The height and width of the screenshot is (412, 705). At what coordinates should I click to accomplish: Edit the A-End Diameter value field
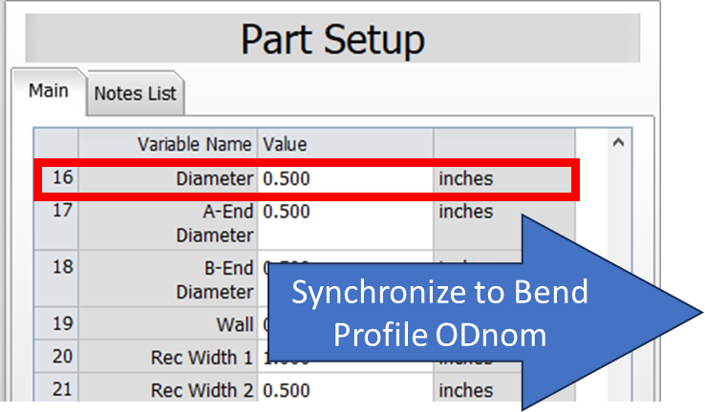coord(345,223)
